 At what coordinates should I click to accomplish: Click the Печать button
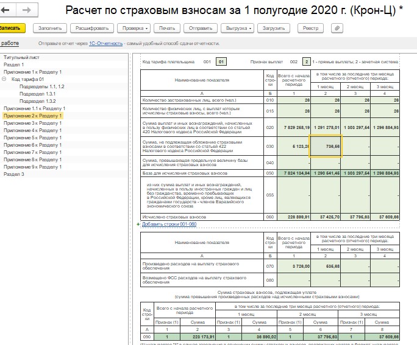click(x=167, y=28)
